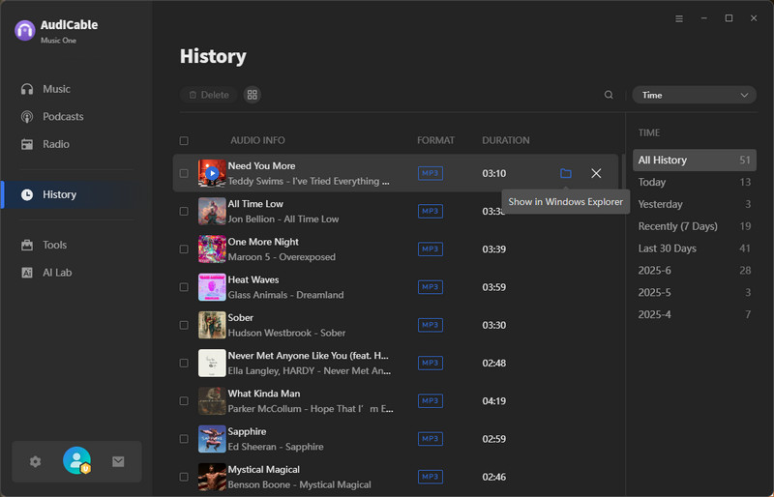
Task: Click FORMAT column header
Action: tap(436, 140)
